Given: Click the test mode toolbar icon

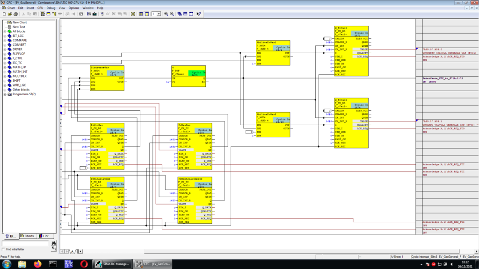Looking at the screenshot, I should coord(102,14).
